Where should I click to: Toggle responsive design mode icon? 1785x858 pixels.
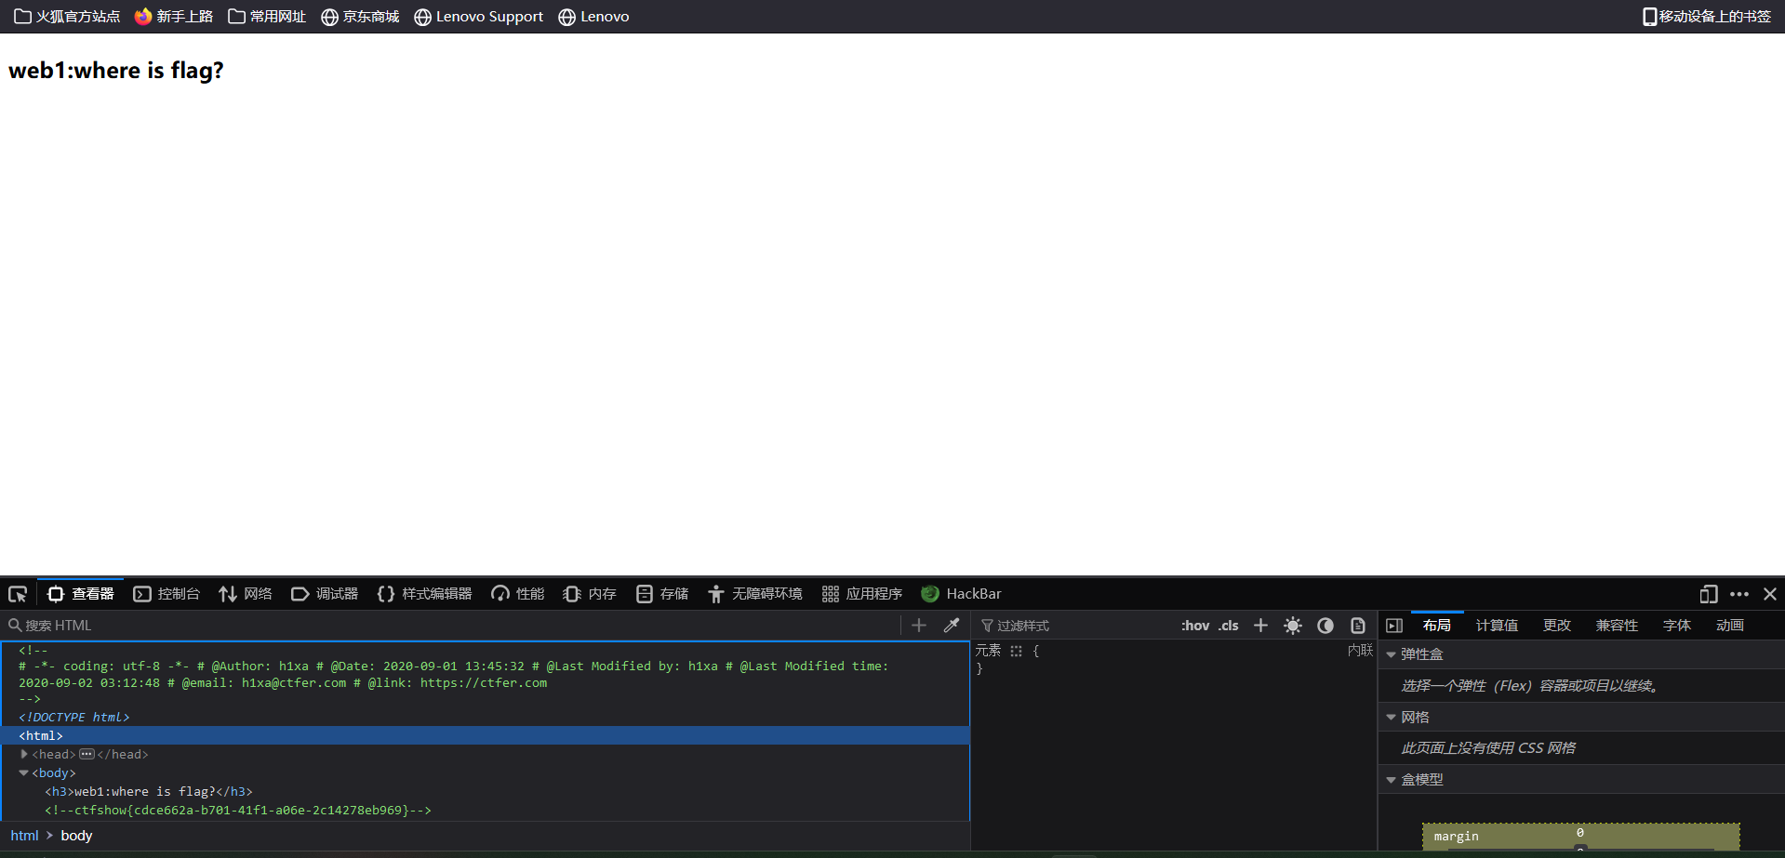pyautogui.click(x=1708, y=594)
